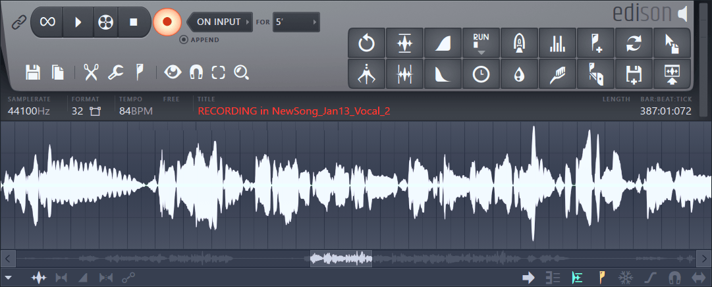Screen dimensions: 712x287
Task: Select the all-purpose envelope nodes button
Action: tap(128, 278)
